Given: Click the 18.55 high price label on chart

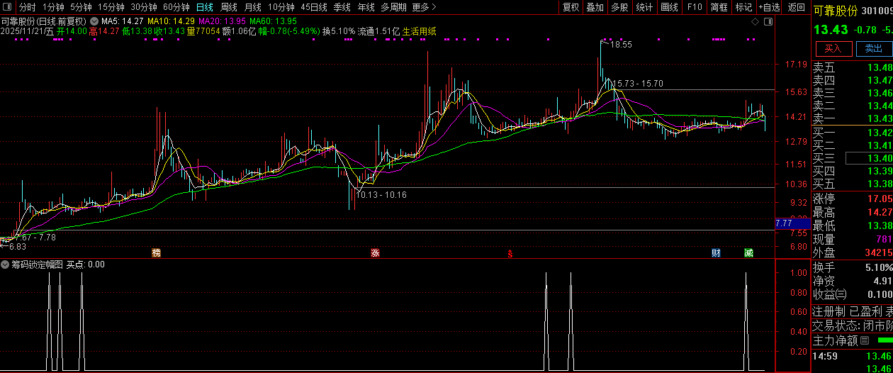Looking at the screenshot, I should tap(621, 45).
